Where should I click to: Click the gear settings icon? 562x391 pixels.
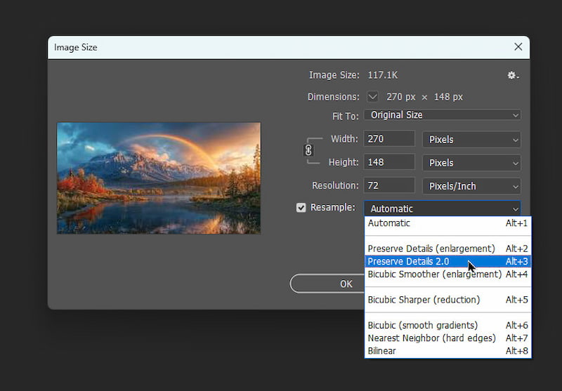tap(513, 75)
